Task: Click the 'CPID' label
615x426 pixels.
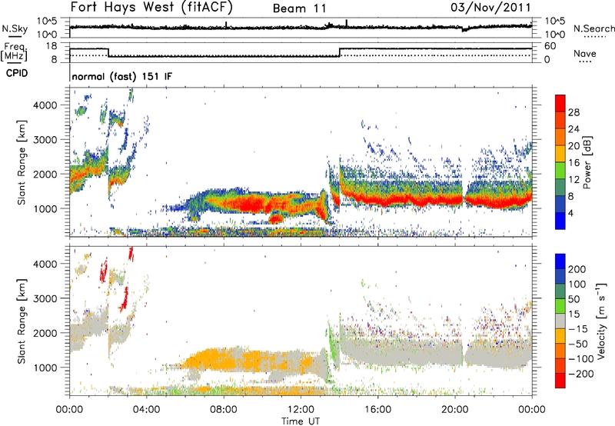Action: click(x=17, y=73)
